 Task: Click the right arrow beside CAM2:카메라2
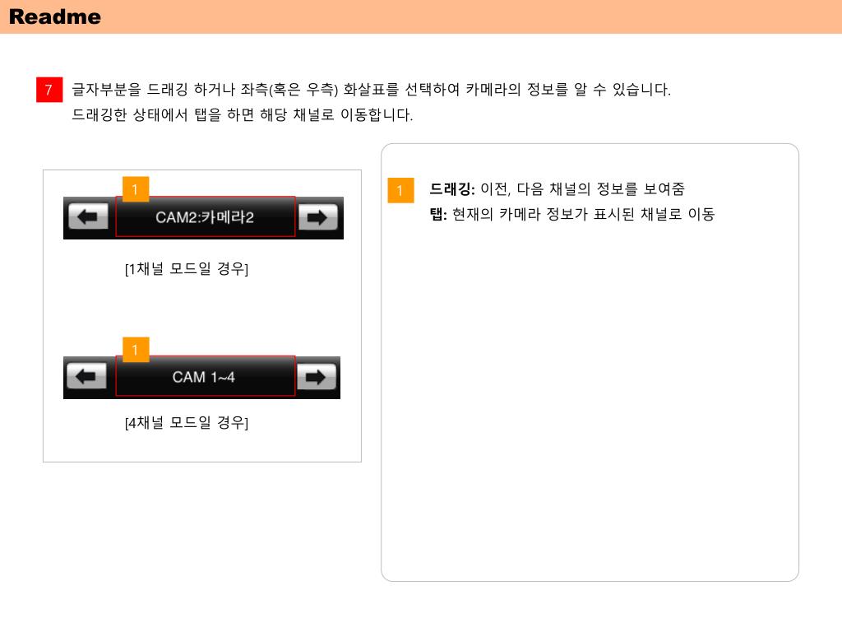coord(317,217)
